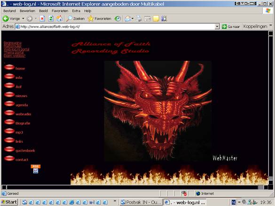Expand the address bar dropdown arrow
The height and width of the screenshot is (206, 275).
pos(217,27)
